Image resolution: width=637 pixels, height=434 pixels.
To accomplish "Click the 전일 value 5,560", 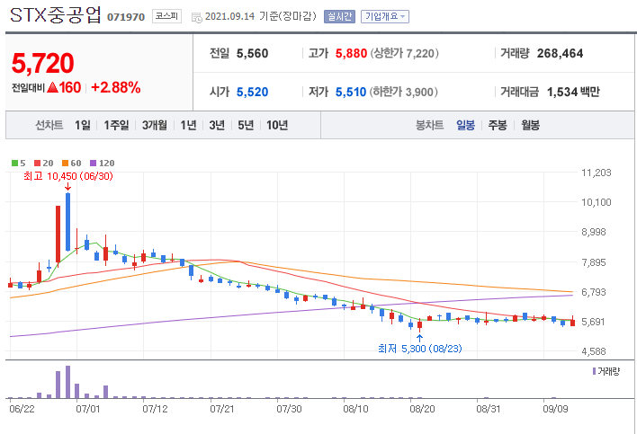I will click(x=252, y=53).
